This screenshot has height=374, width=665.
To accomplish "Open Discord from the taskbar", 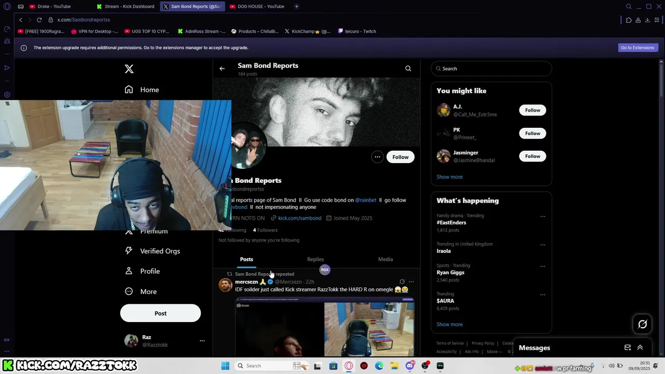I will 410,366.
